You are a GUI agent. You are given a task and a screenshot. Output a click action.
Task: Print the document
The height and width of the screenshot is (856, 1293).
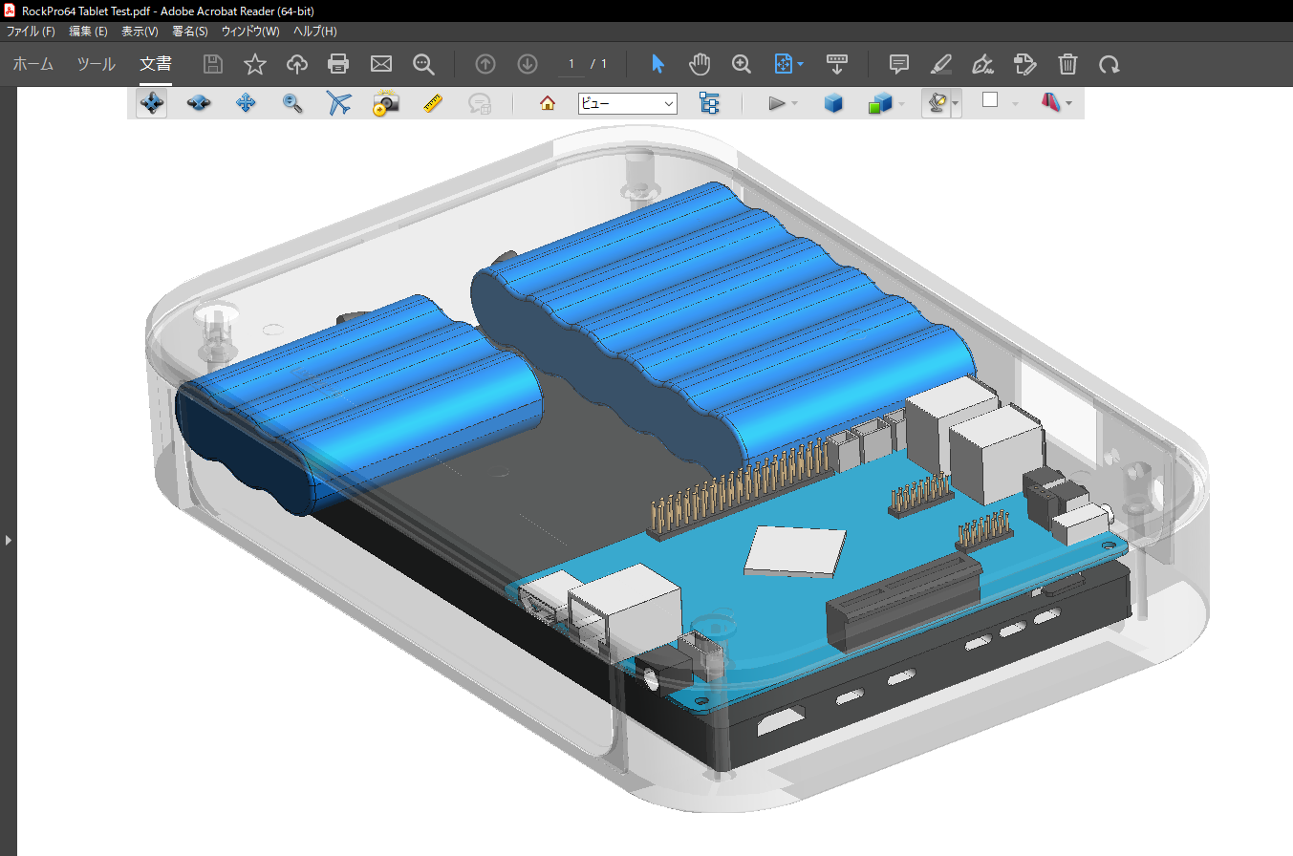pyautogui.click(x=338, y=64)
